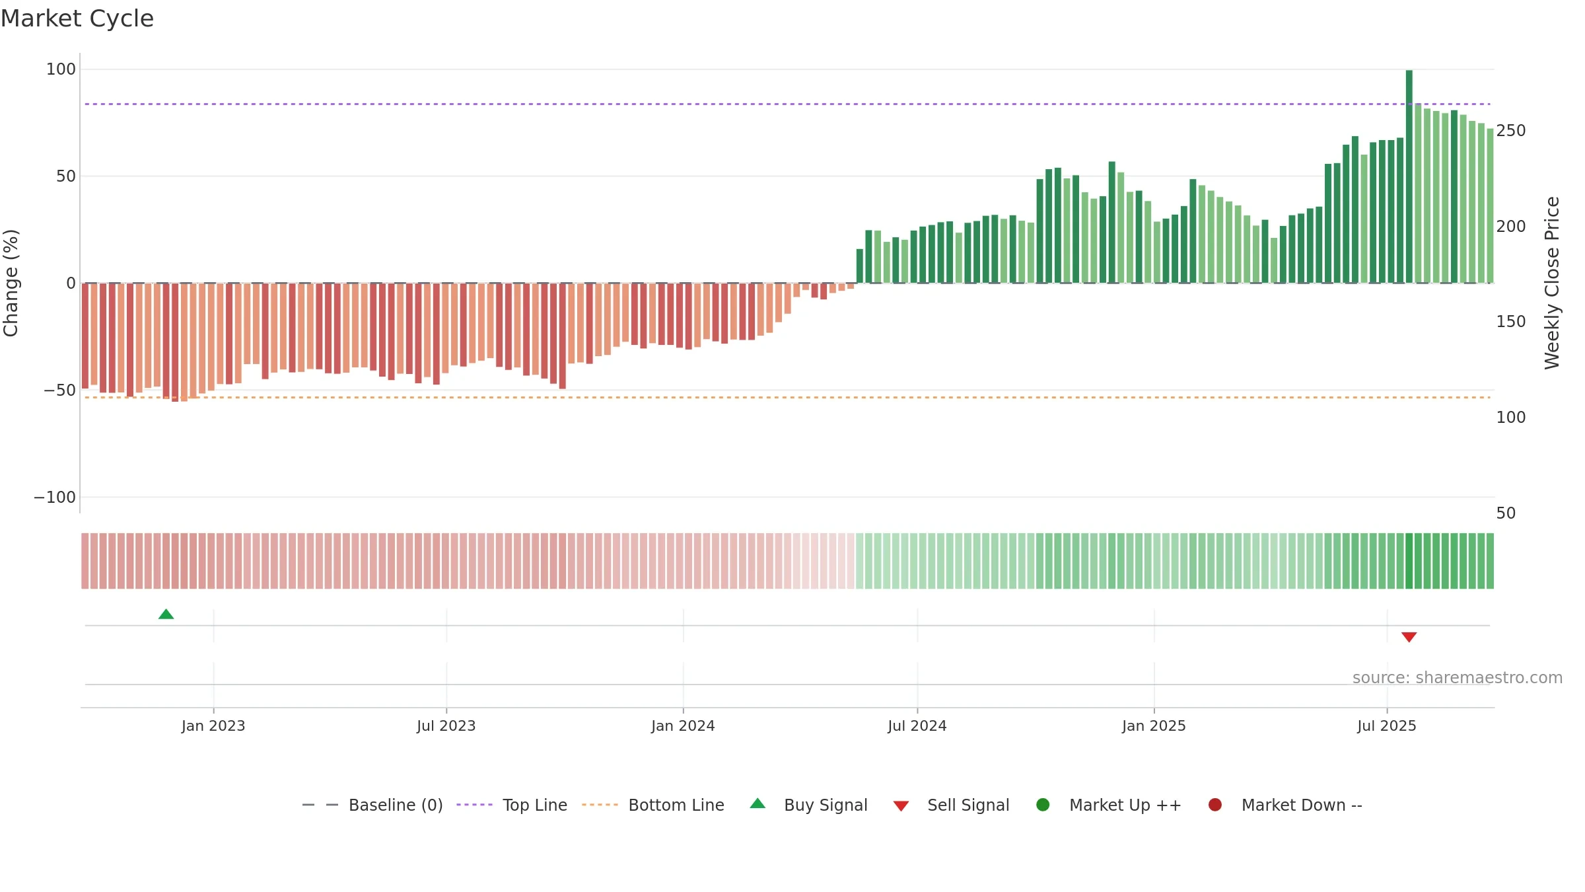The height and width of the screenshot is (892, 1585).
Task: Click the purple dotted line sample in the legend
Action: 474,805
